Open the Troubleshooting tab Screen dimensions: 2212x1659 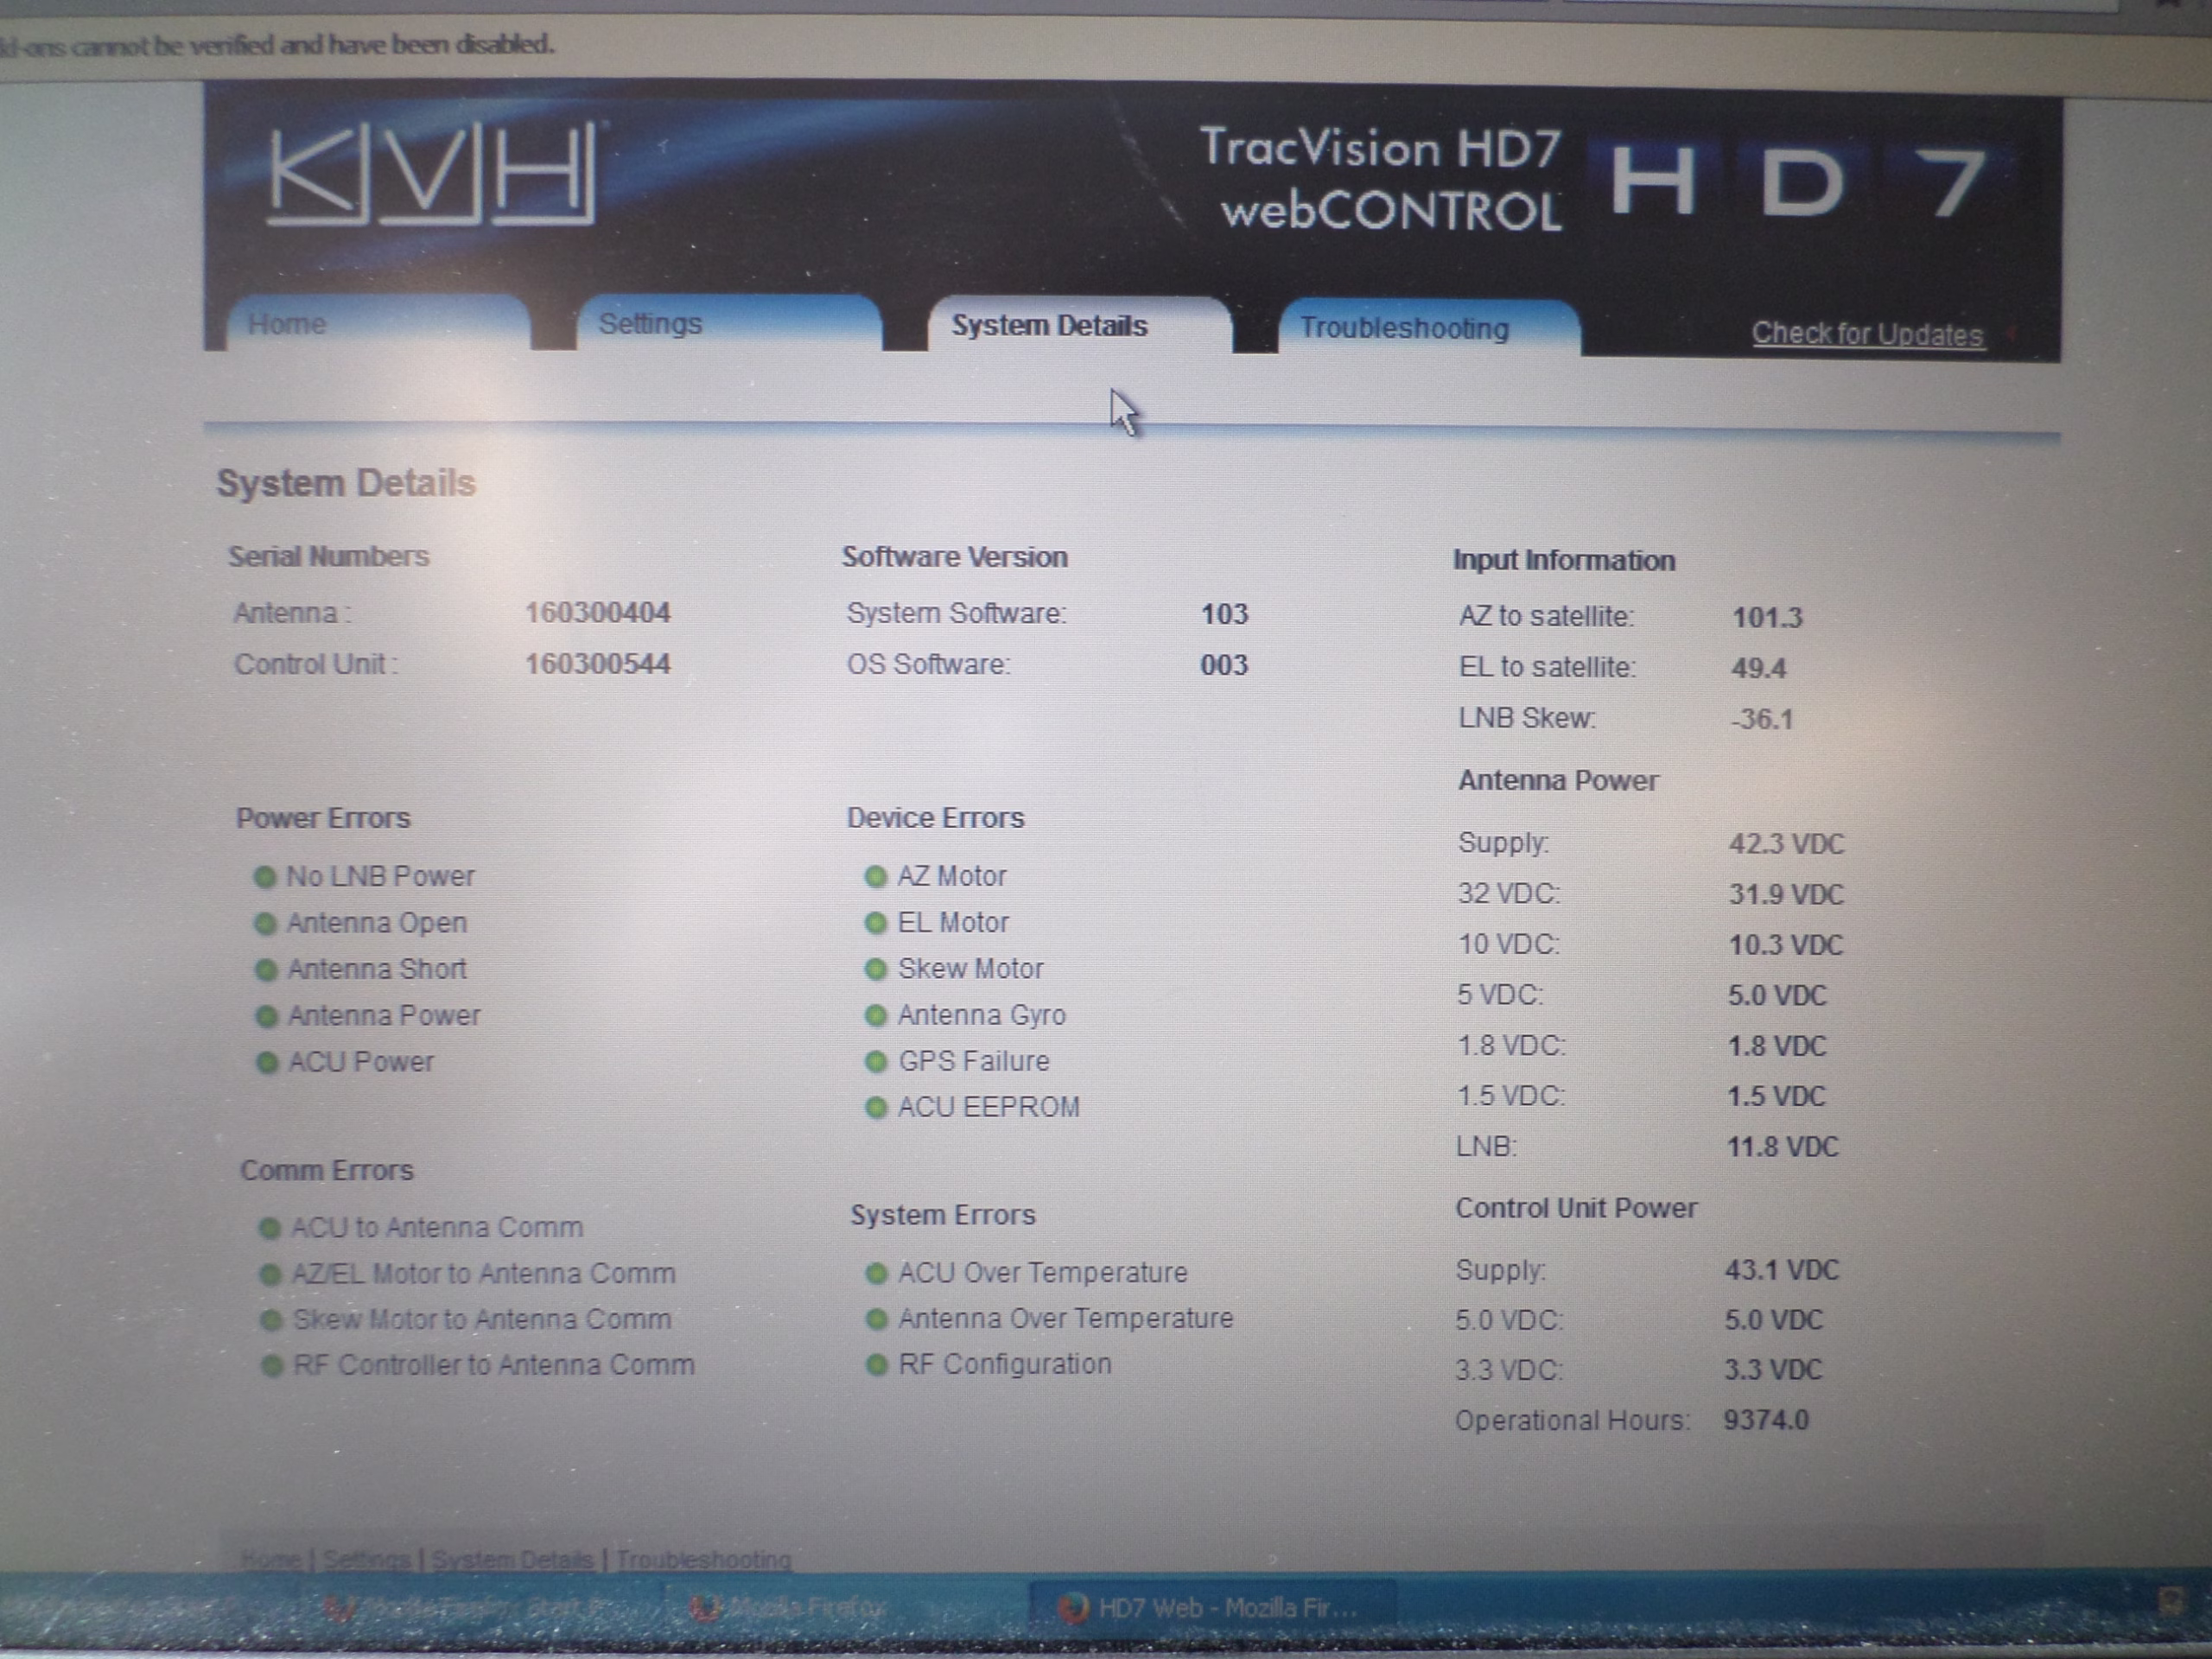1430,328
